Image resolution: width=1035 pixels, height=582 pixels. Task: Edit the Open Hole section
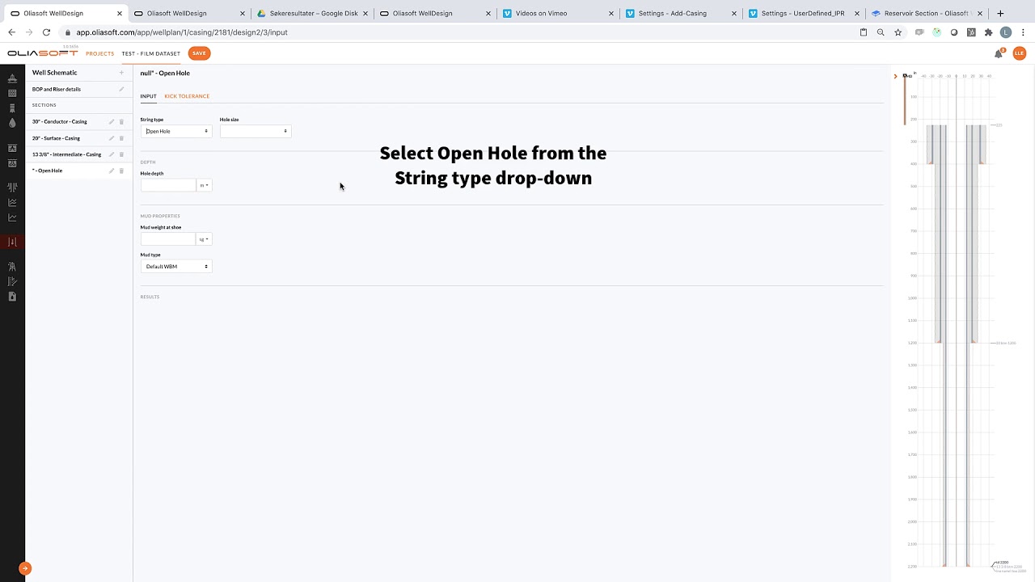[x=112, y=171]
